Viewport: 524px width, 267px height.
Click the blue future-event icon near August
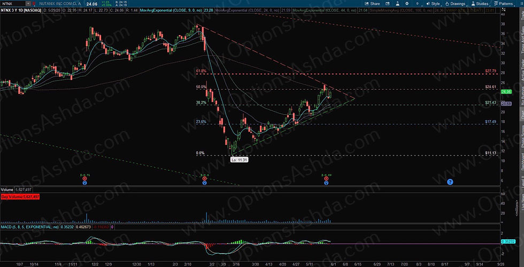coord(450,182)
